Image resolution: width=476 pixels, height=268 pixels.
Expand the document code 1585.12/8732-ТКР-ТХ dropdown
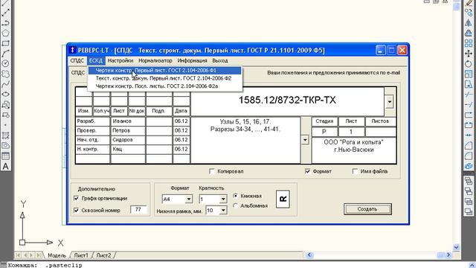(x=390, y=102)
